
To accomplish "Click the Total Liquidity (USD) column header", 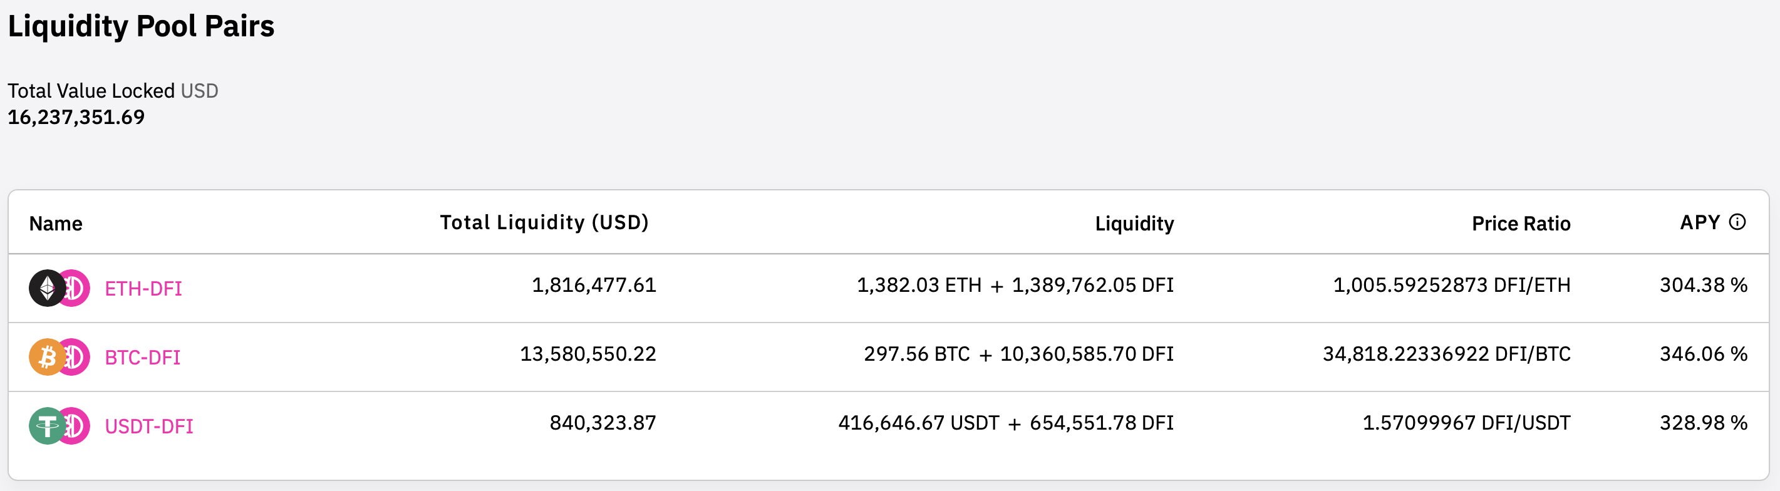I will point(544,222).
